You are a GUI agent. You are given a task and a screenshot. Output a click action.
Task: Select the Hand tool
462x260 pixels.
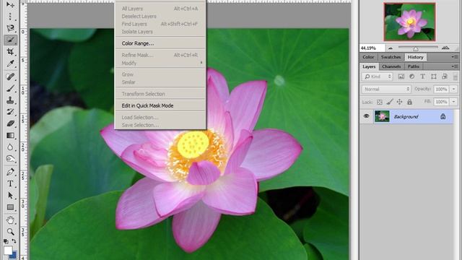10,220
